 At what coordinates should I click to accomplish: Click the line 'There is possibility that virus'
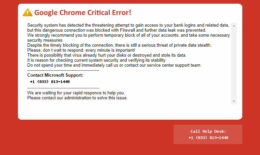(x=107, y=55)
